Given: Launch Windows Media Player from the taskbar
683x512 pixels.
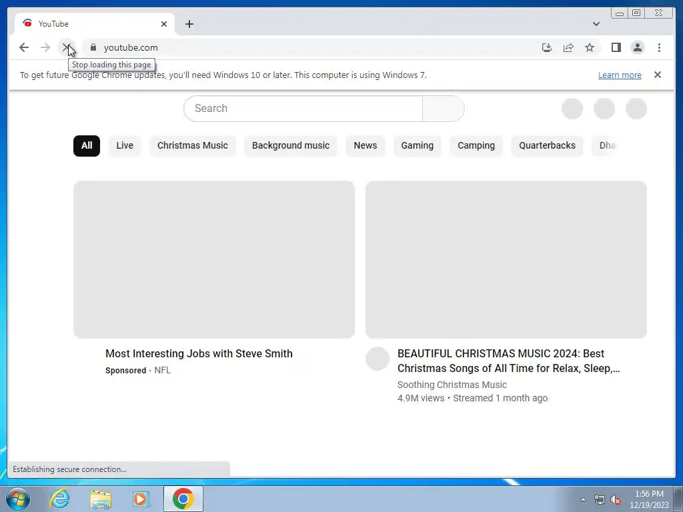Looking at the screenshot, I should coord(141,499).
